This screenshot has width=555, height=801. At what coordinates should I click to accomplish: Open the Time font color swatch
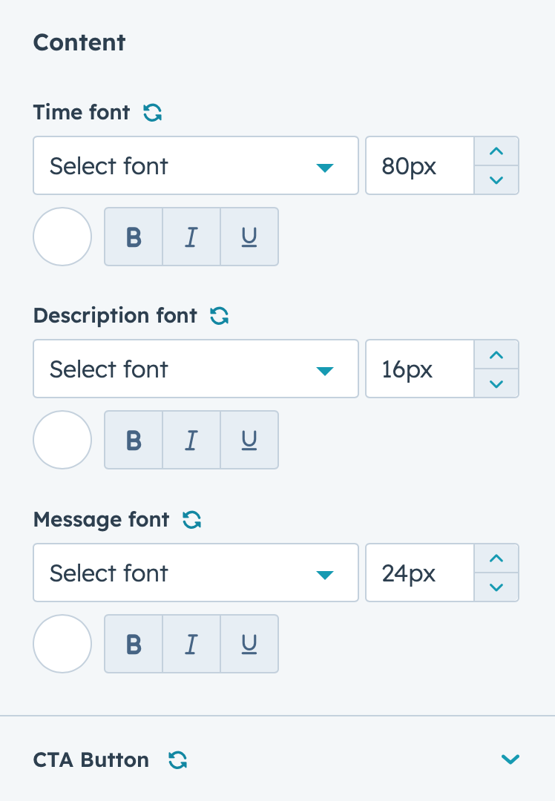click(62, 237)
